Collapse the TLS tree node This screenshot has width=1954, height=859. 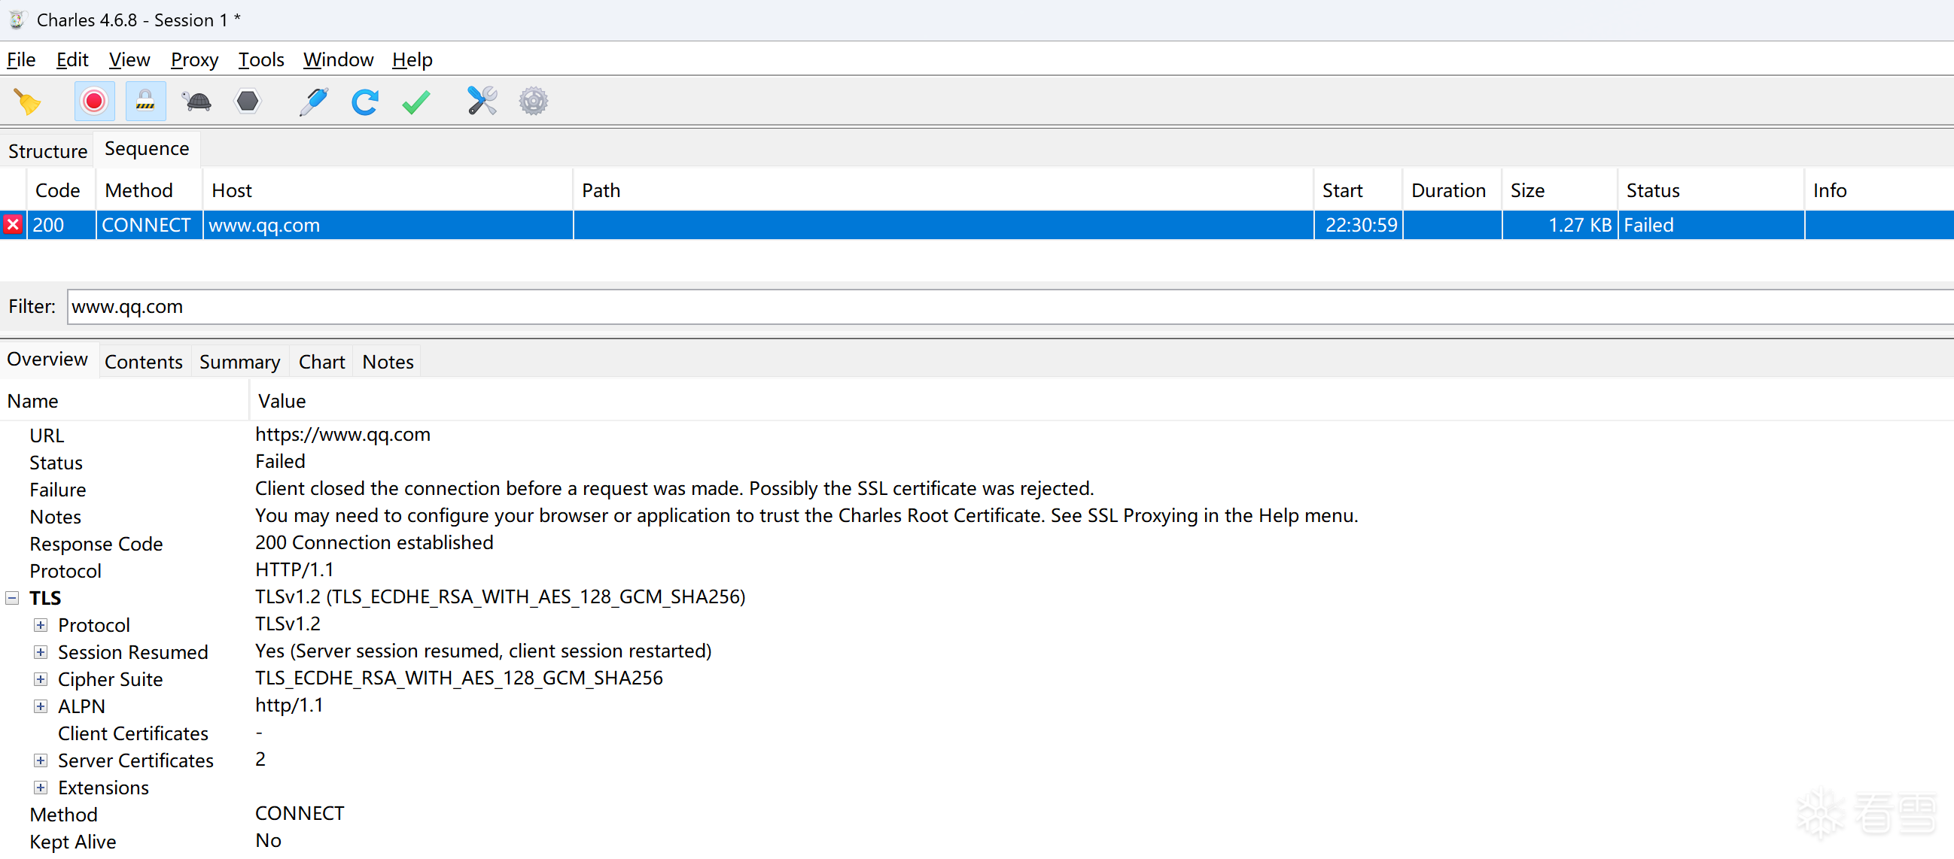tap(12, 598)
